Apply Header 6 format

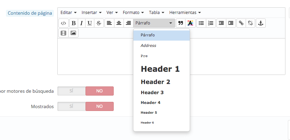(x=162, y=122)
